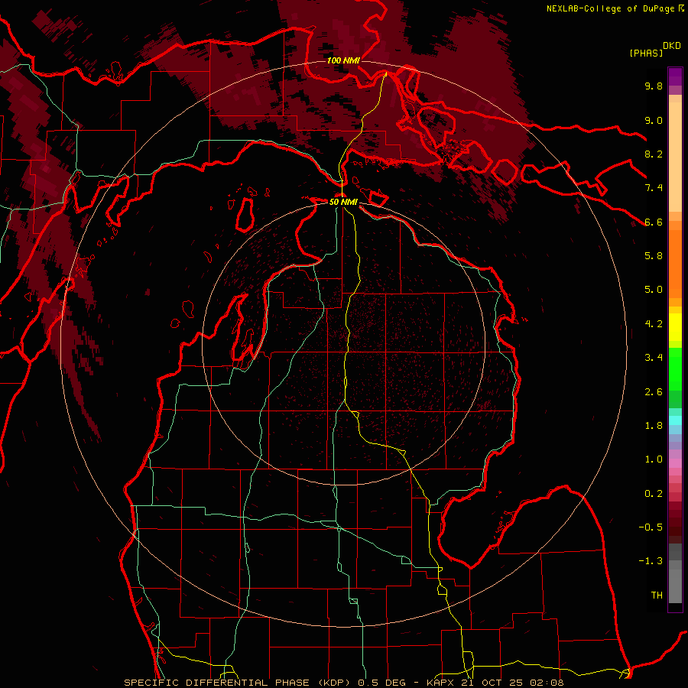Click the 50 NMI range ring label

(343, 202)
